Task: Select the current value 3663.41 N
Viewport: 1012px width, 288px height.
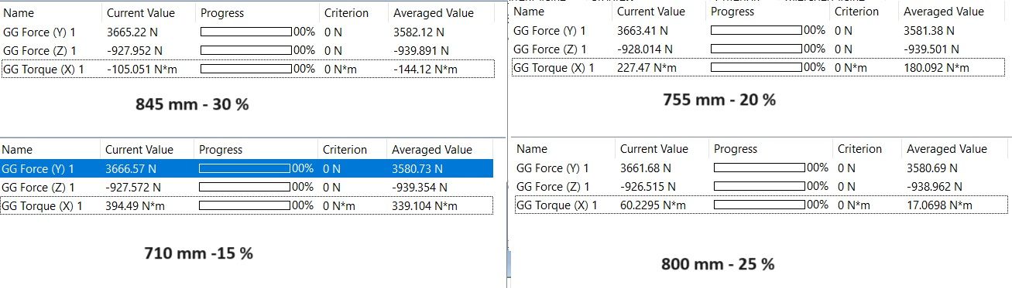Action: 642,31
